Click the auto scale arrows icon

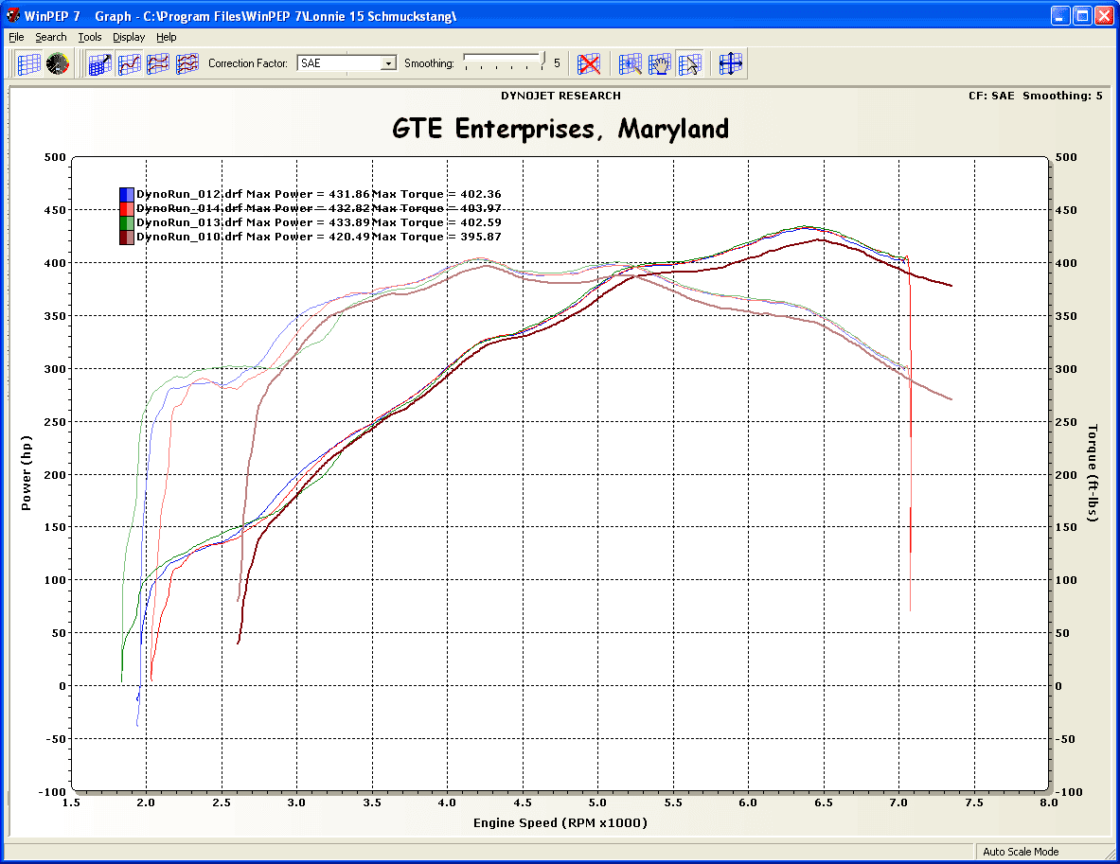pyautogui.click(x=731, y=63)
